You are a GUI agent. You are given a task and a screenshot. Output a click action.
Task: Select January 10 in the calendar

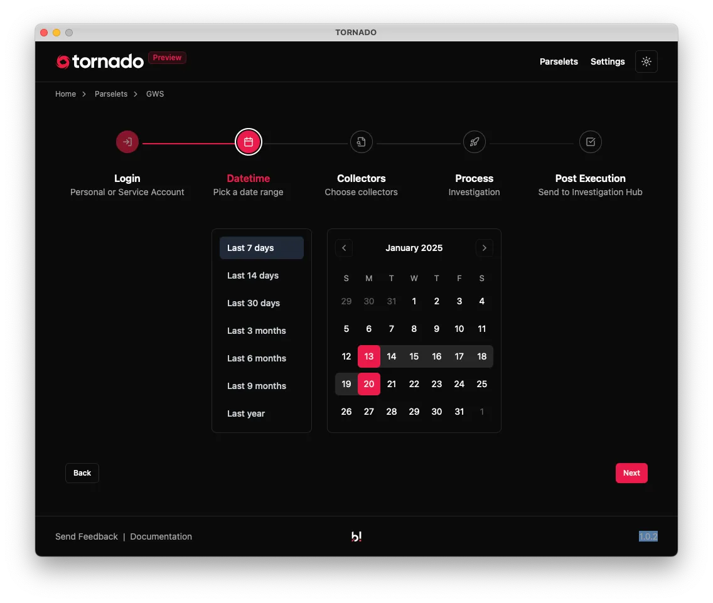point(459,329)
